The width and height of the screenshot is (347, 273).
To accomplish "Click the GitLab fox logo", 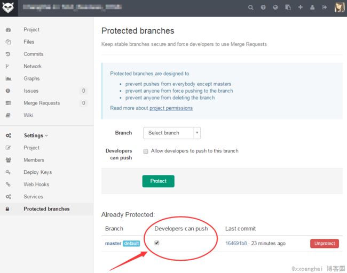I will point(8,8).
